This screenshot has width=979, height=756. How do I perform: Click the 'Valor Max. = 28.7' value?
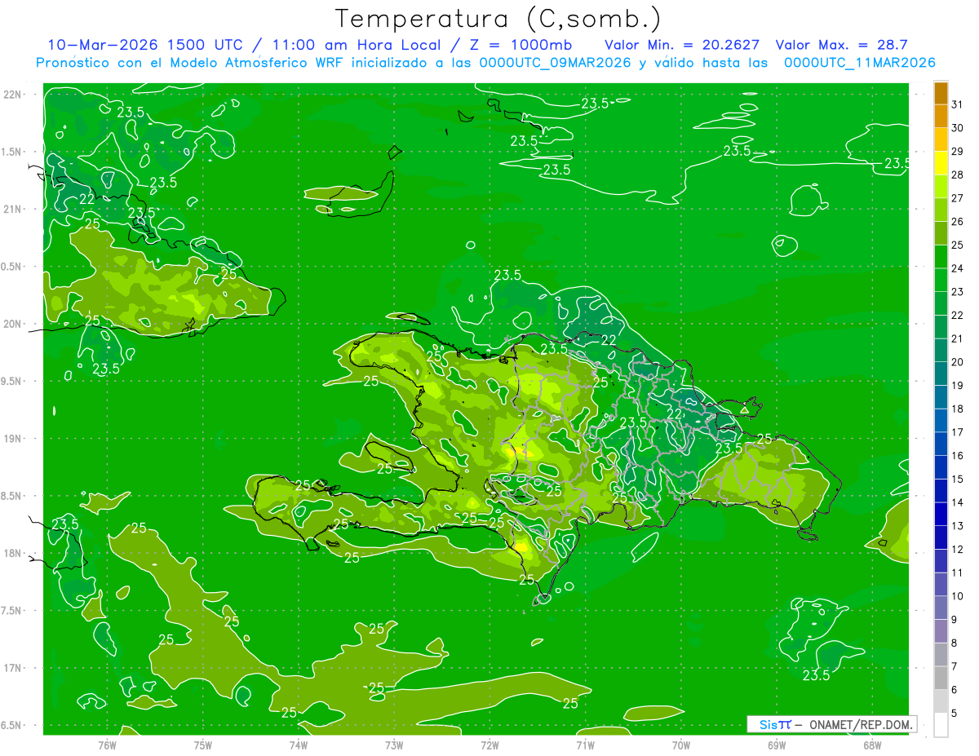[841, 45]
